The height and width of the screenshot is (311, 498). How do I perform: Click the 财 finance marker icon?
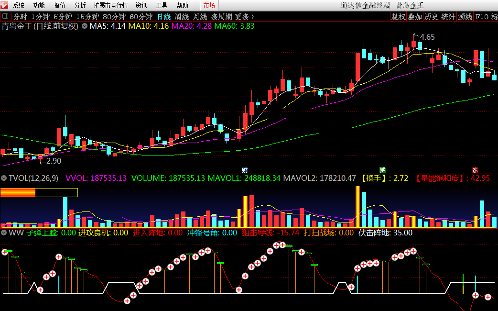tap(245, 170)
